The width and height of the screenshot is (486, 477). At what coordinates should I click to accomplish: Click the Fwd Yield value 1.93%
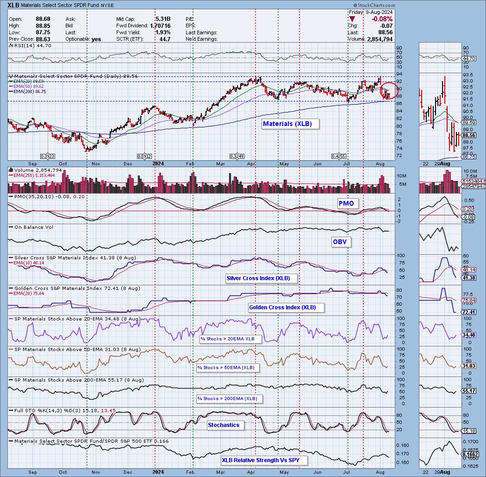(x=163, y=32)
